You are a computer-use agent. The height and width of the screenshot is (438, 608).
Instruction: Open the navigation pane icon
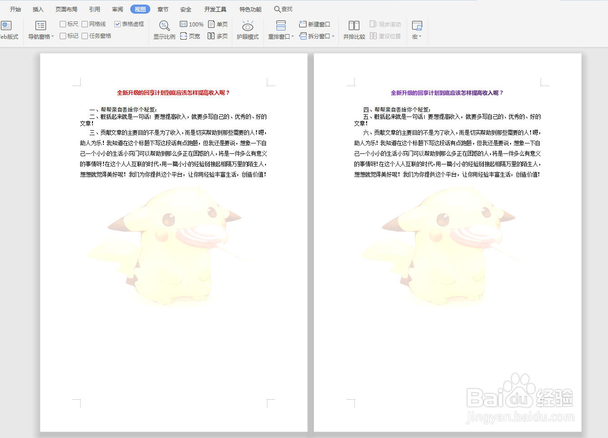(x=41, y=25)
